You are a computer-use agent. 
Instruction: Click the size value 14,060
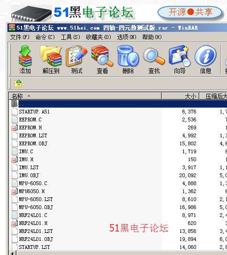[x=188, y=247]
